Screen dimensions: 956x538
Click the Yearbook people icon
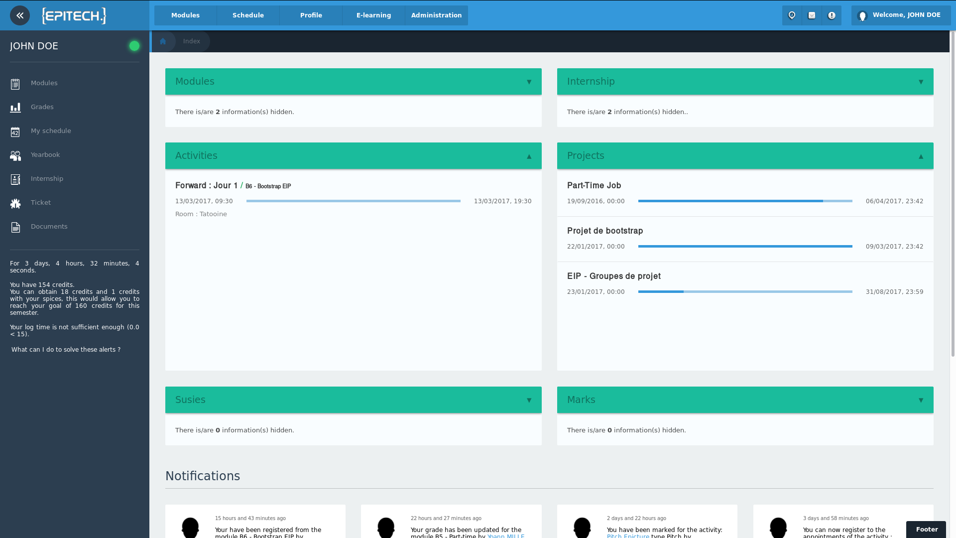[15, 154]
